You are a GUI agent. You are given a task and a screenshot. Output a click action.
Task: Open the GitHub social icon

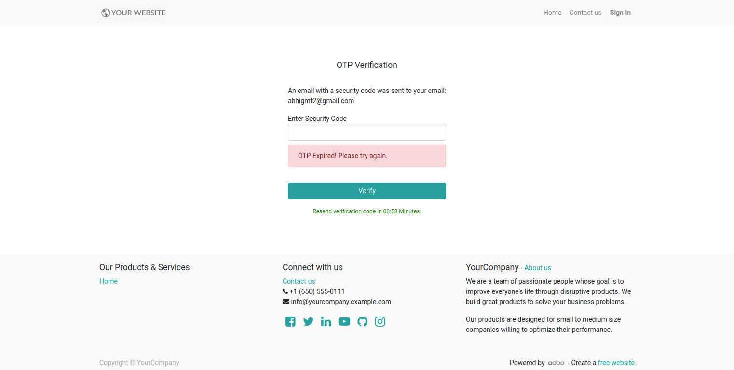(362, 322)
